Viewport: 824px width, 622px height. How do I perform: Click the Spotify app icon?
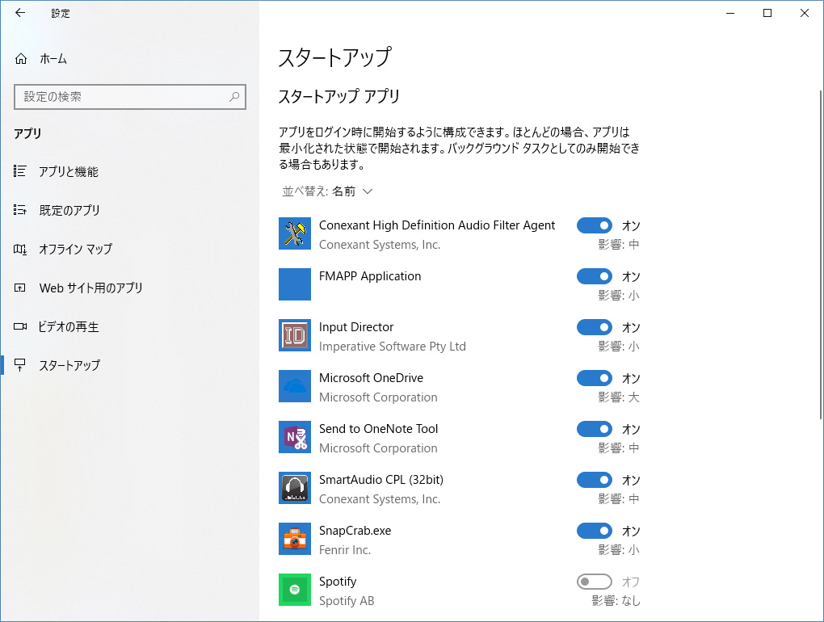[294, 590]
